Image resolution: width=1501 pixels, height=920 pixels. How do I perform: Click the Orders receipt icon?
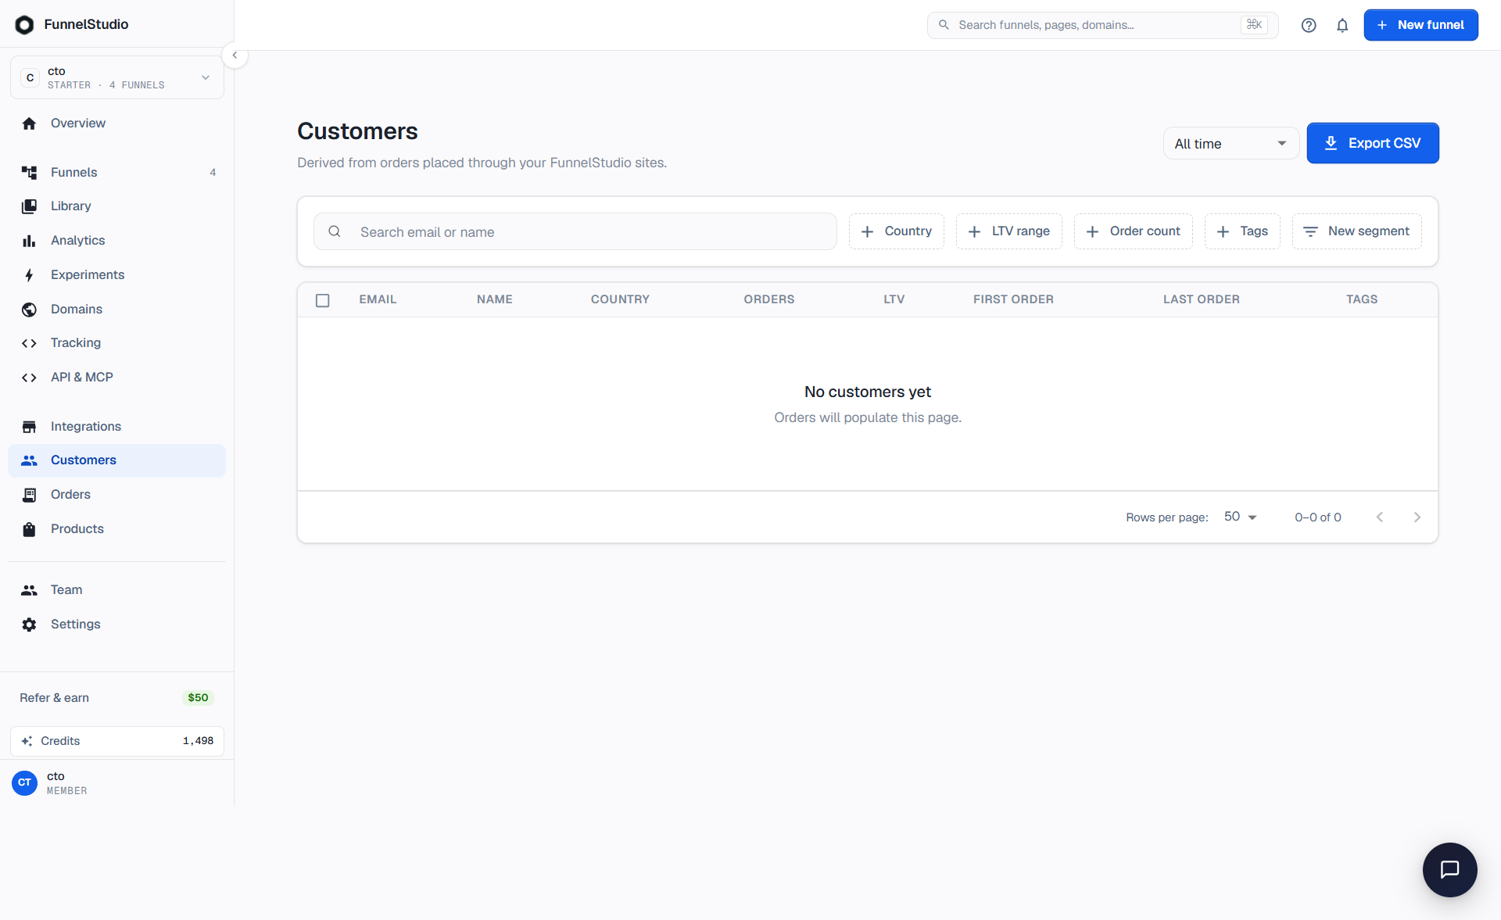29,495
